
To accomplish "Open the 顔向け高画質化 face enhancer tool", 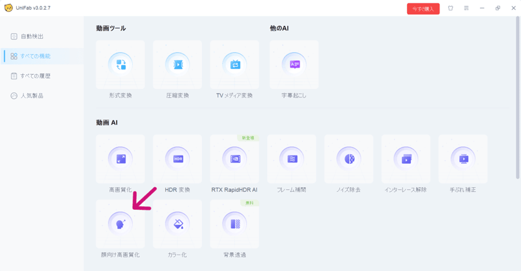I will (120, 224).
